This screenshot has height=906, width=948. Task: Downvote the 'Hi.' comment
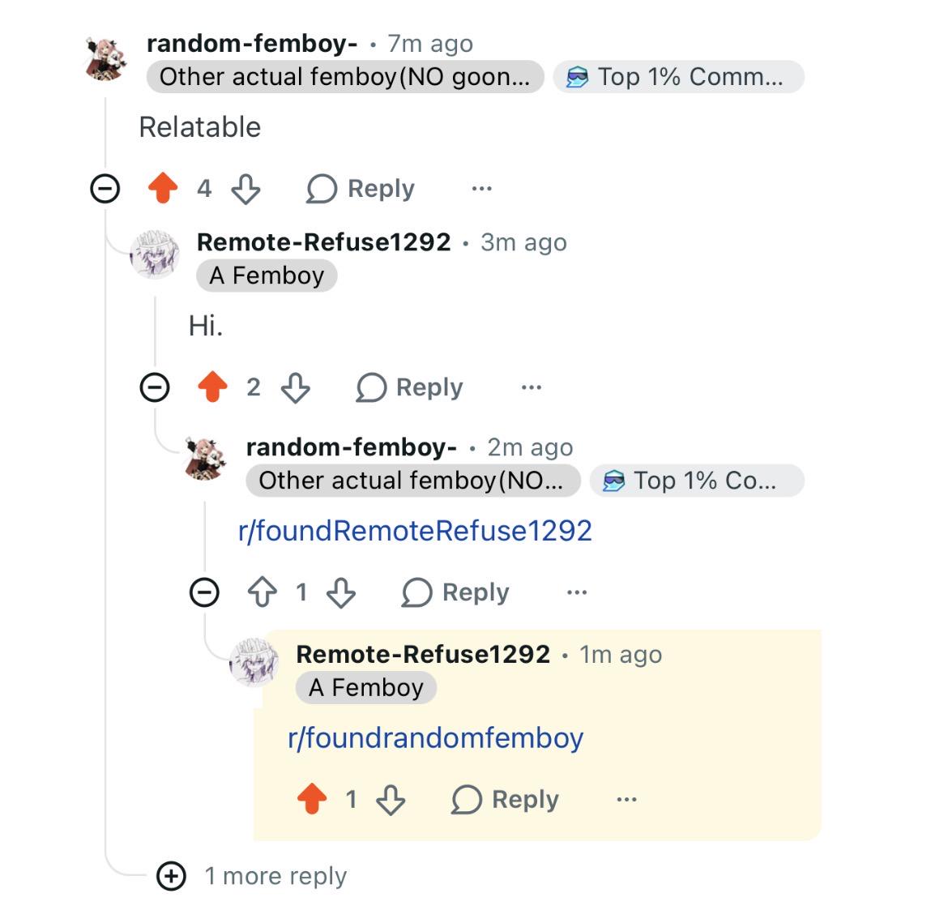point(296,387)
